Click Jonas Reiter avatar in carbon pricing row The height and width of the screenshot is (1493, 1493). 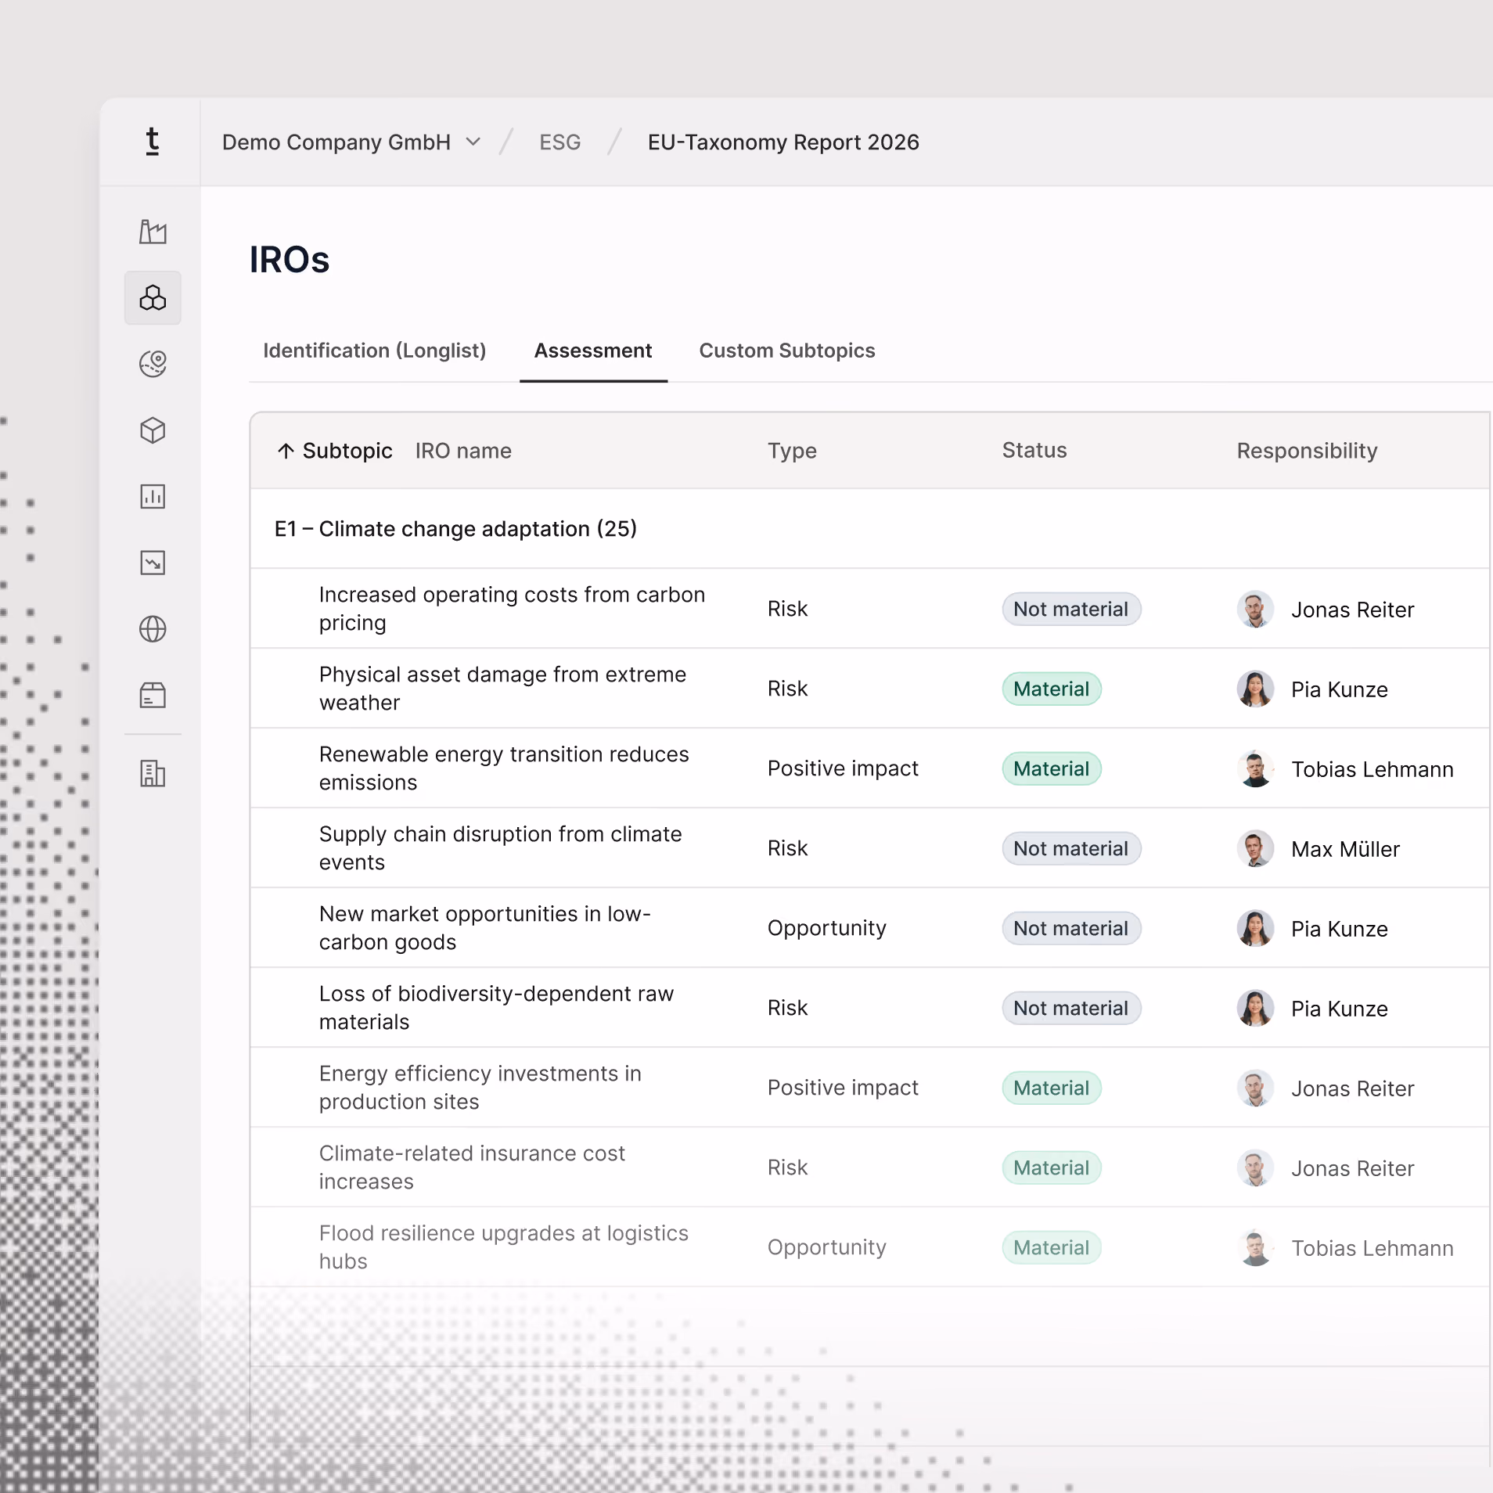click(x=1255, y=610)
